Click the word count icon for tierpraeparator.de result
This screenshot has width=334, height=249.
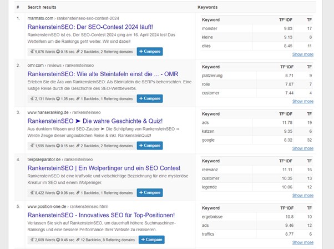click(x=32, y=193)
